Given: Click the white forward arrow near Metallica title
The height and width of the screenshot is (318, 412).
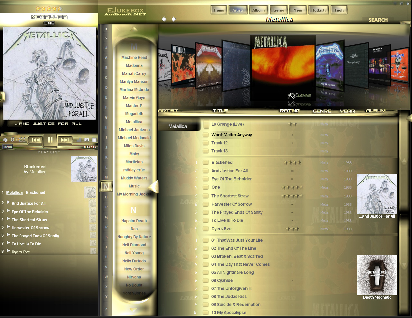Looking at the screenshot, I should tap(174, 19).
